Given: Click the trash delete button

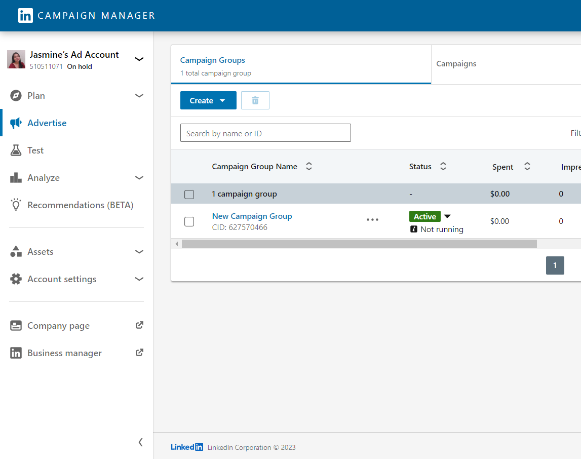Looking at the screenshot, I should (x=255, y=100).
